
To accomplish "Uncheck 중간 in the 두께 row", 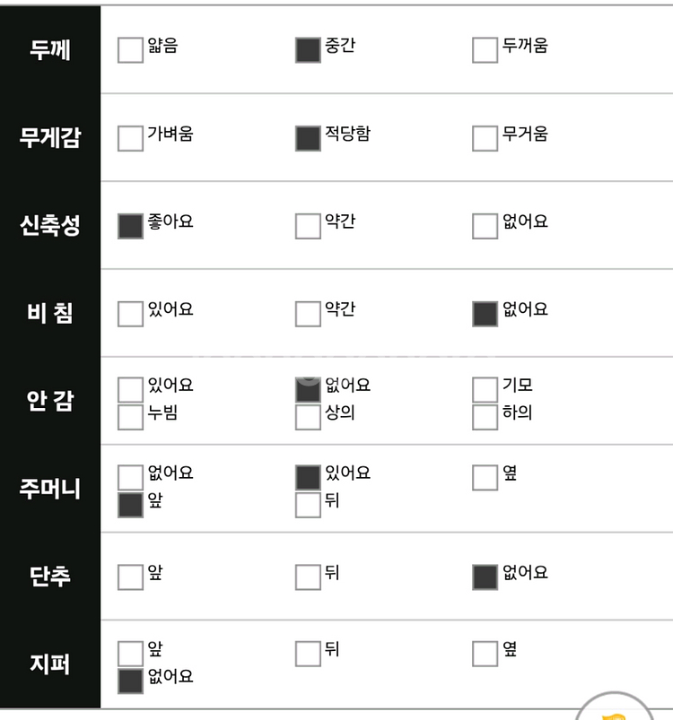I will (x=308, y=50).
